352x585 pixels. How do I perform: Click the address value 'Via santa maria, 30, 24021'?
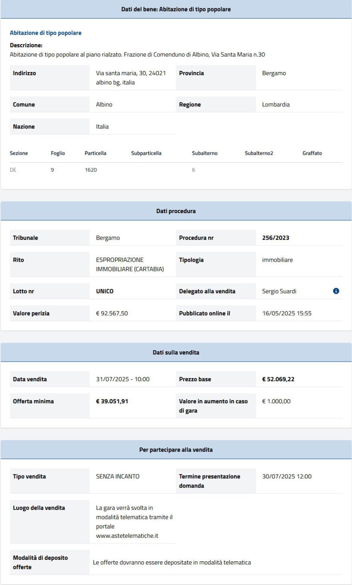pyautogui.click(x=131, y=73)
